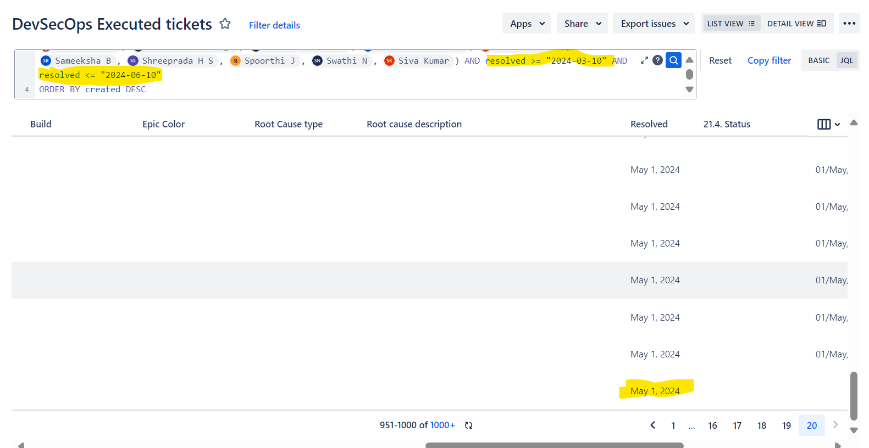
Task: Click the results list scroll-up arrow
Action: [854, 122]
